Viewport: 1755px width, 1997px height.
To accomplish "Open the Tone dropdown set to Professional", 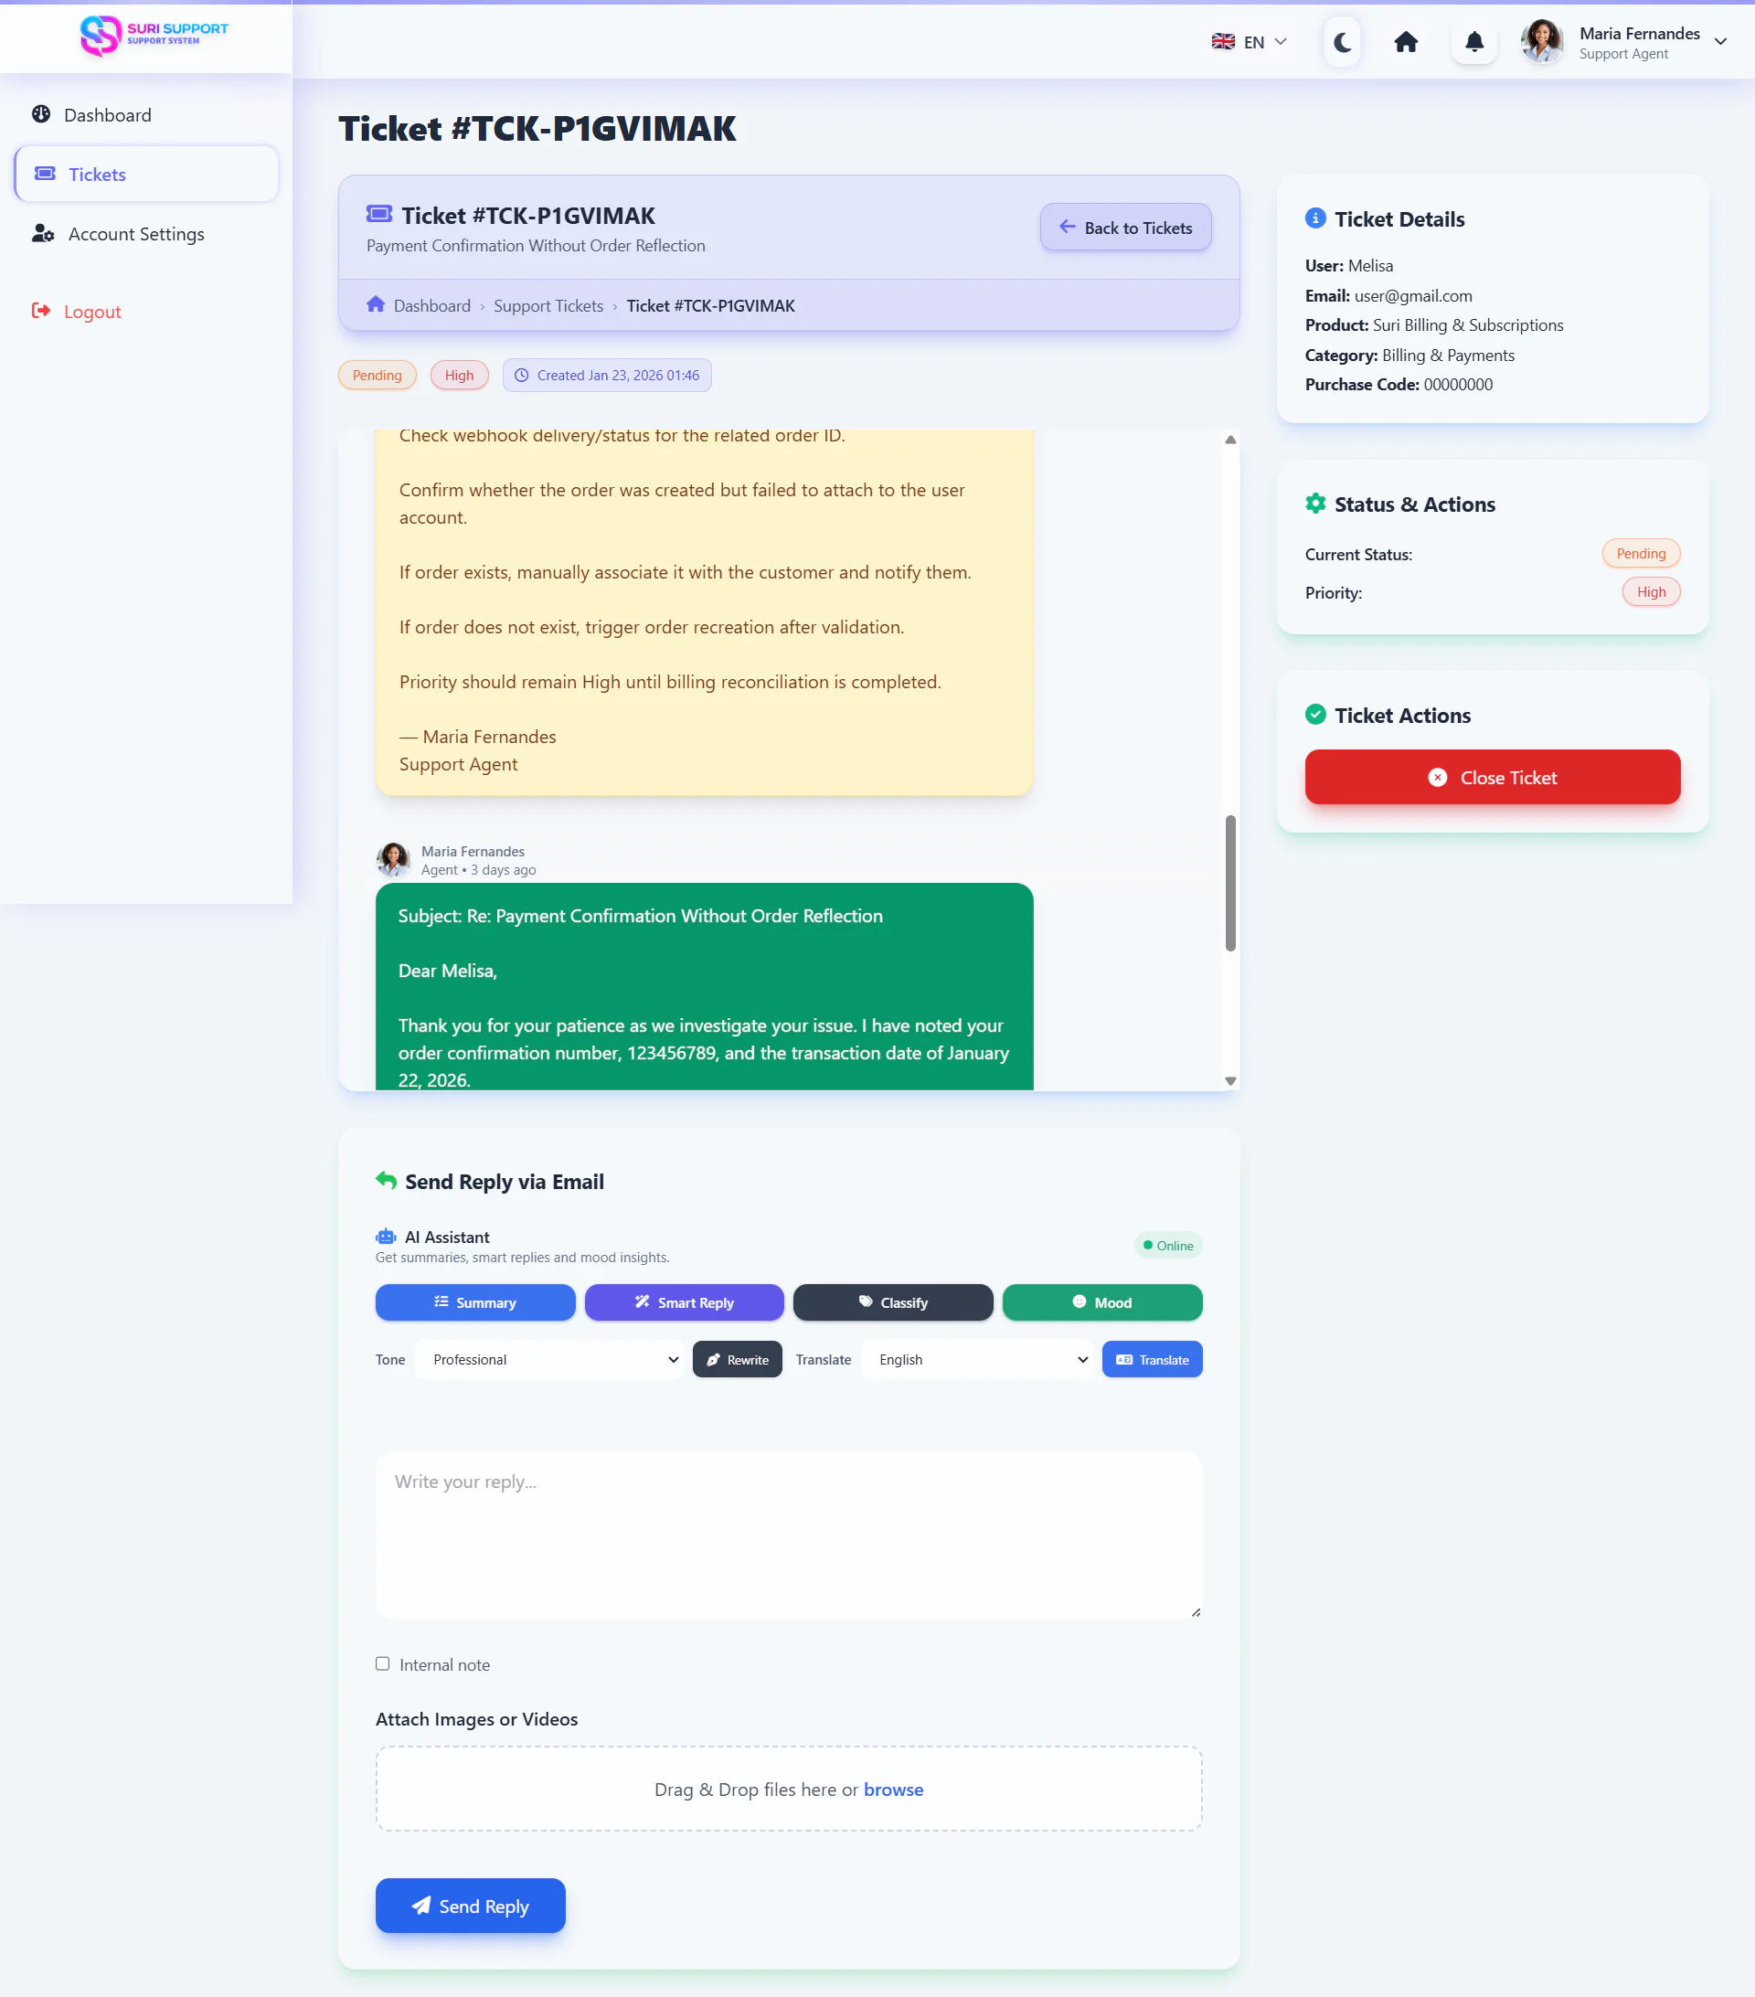I will pos(549,1360).
